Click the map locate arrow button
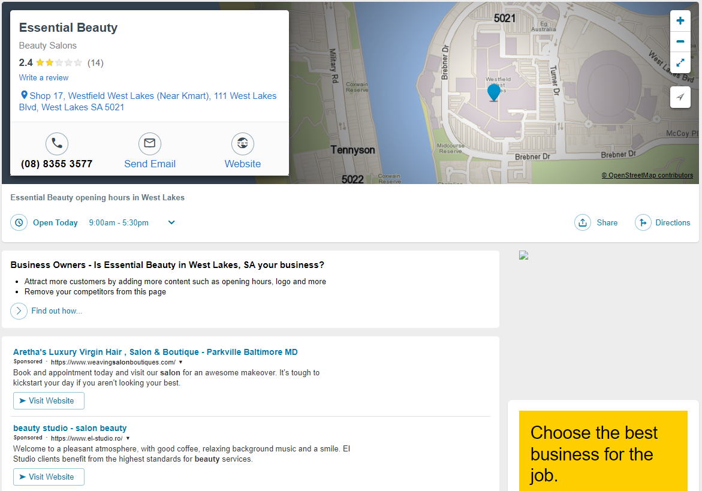The image size is (702, 491). pyautogui.click(x=680, y=97)
